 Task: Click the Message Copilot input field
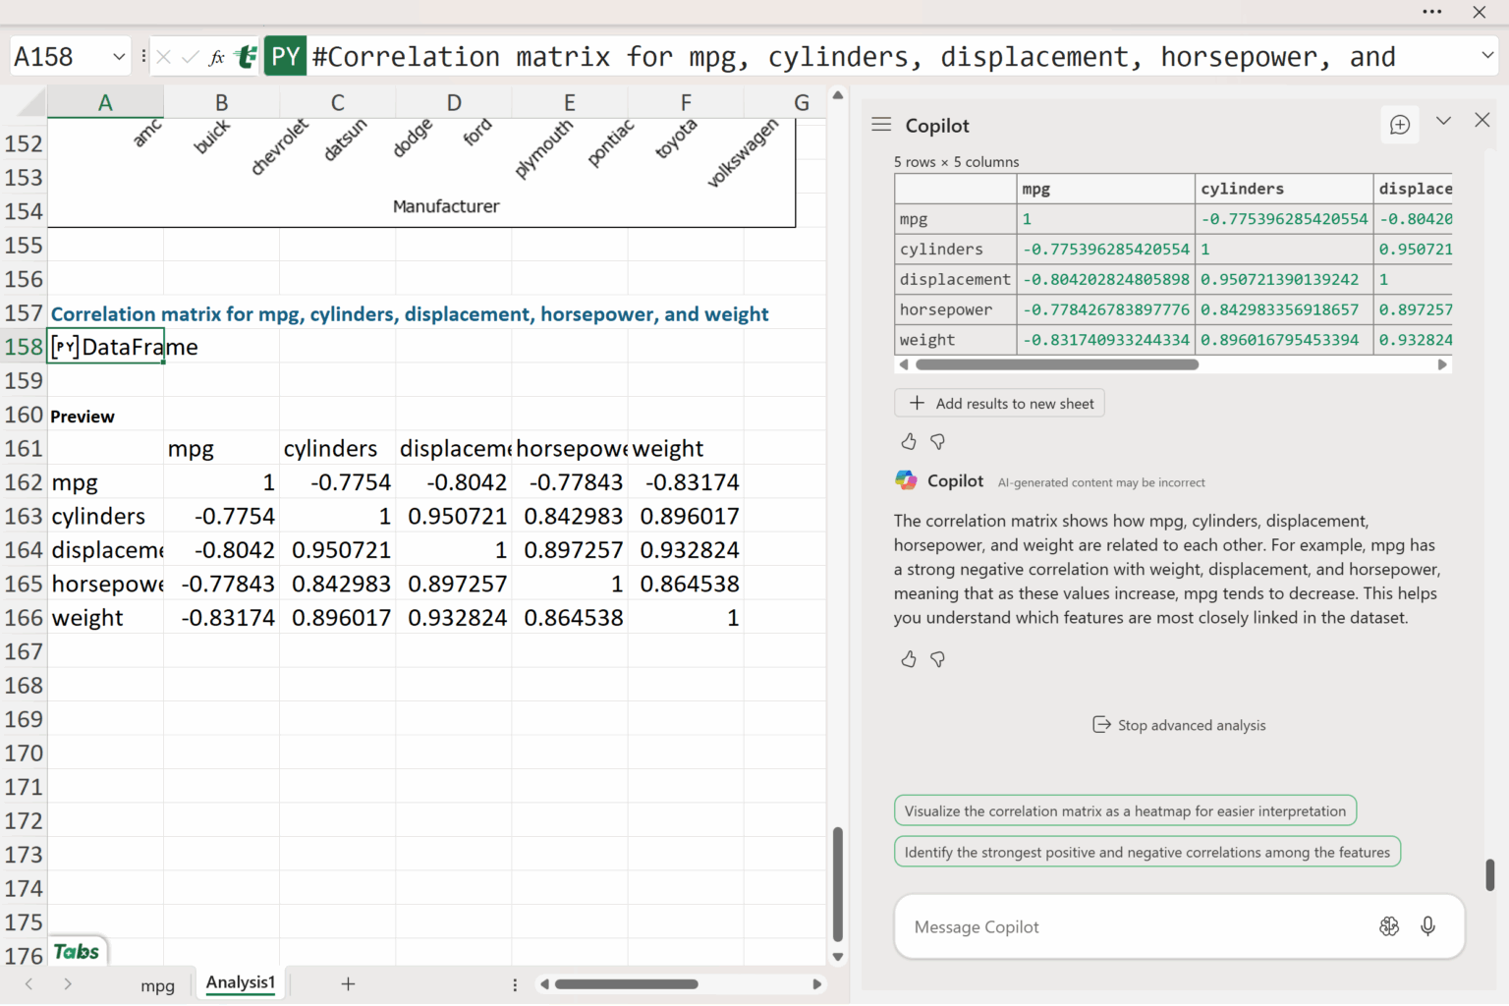click(x=1130, y=926)
